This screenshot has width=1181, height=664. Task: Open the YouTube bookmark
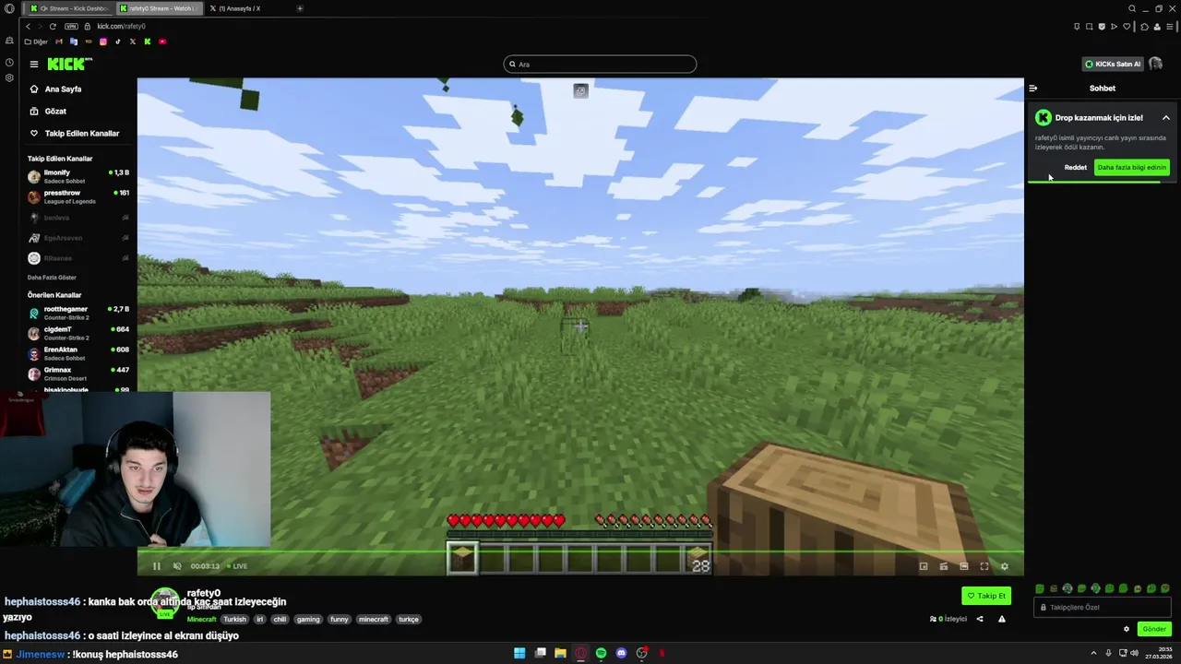click(162, 41)
